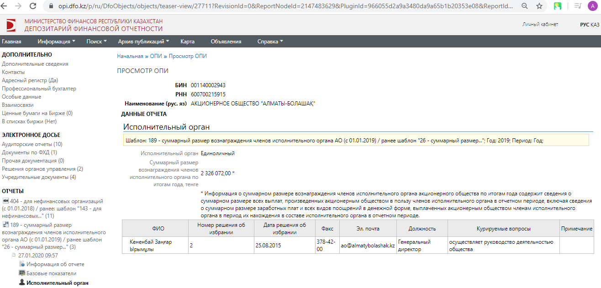Click the ФИО column header
601x288 pixels.
(x=155, y=229)
